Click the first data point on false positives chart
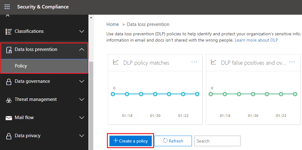Image resolution: width=302 pixels, height=150 pixels. 211,94
